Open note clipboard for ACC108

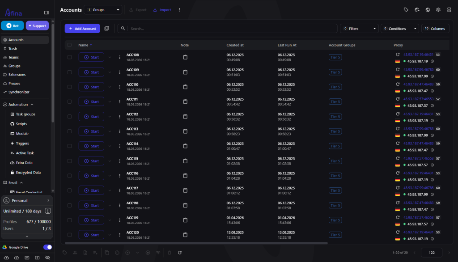point(185,57)
